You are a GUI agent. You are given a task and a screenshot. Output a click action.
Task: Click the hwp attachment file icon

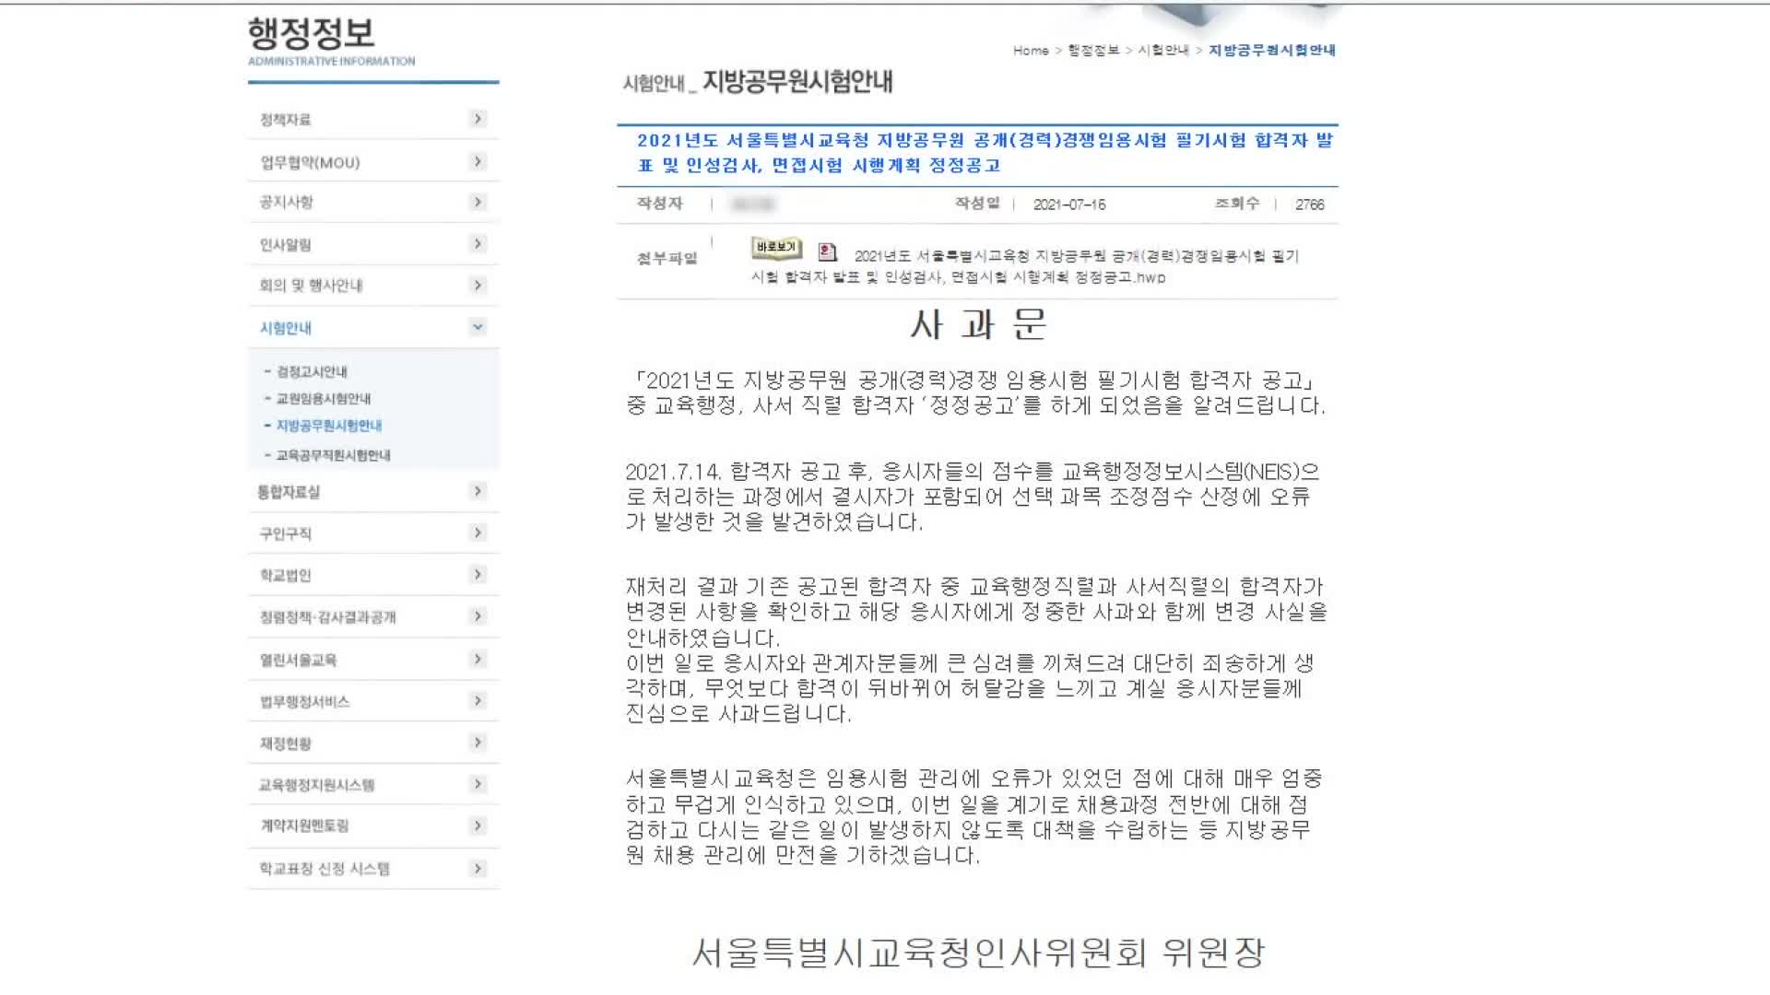[x=828, y=252]
